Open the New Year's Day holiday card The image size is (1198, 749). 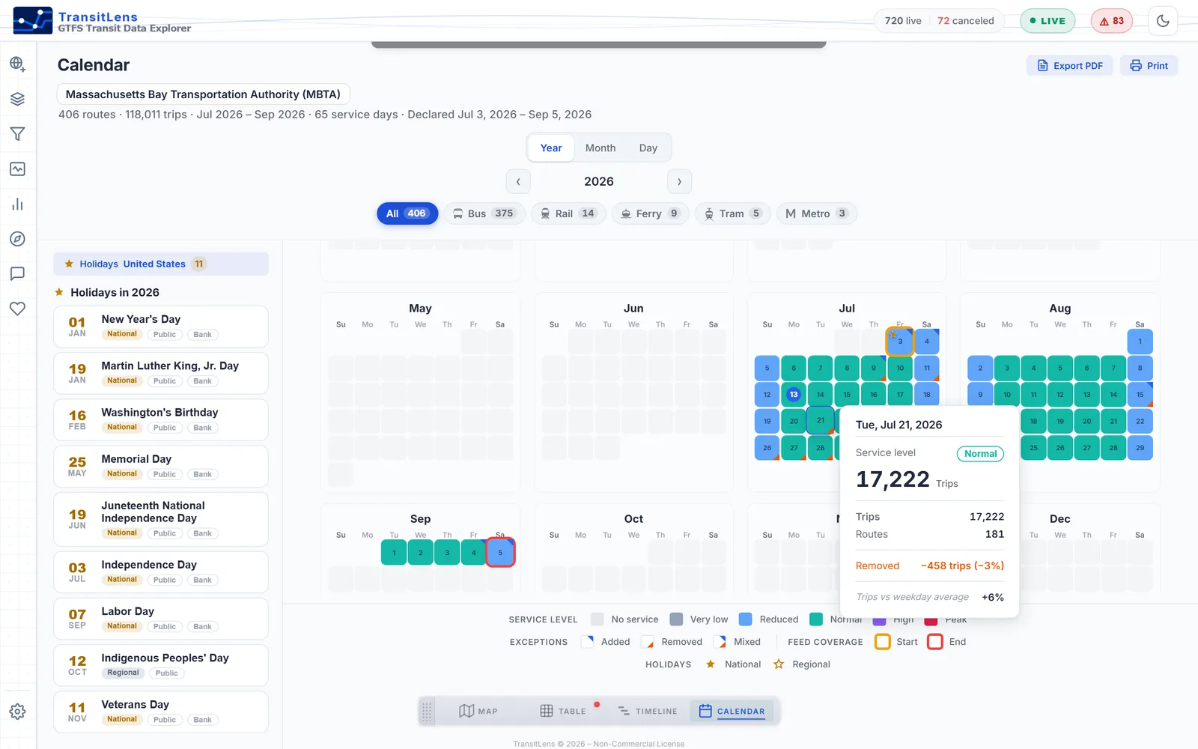click(161, 327)
